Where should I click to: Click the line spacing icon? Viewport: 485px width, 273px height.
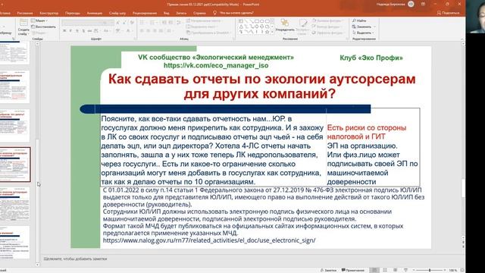click(179, 23)
